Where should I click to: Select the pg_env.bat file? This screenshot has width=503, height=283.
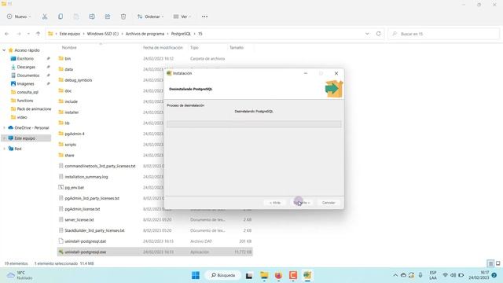pos(74,188)
